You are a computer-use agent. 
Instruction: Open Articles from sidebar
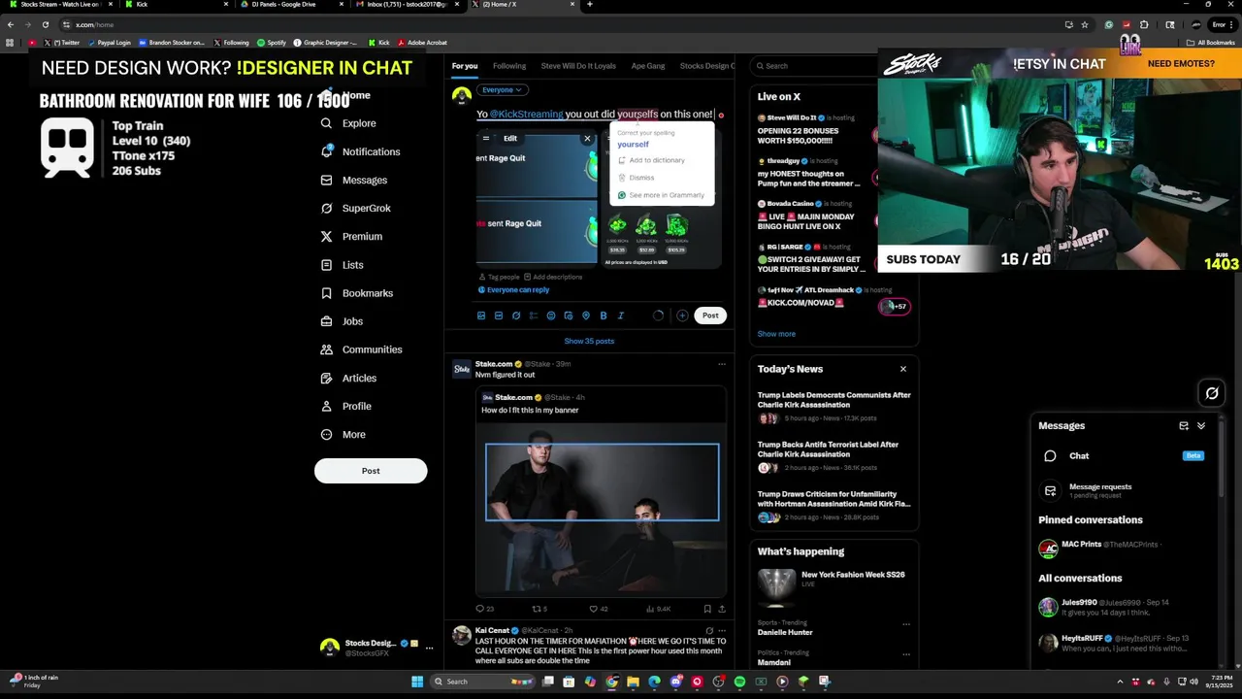point(348,378)
